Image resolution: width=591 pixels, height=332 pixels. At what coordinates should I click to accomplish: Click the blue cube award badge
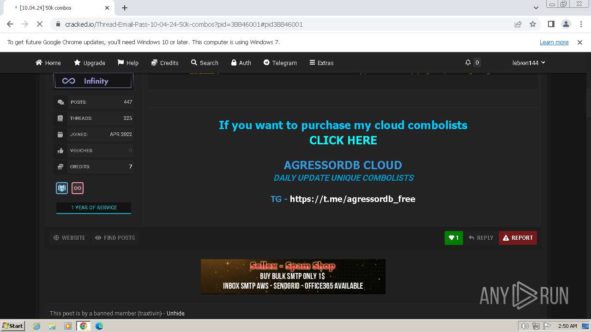(62, 188)
